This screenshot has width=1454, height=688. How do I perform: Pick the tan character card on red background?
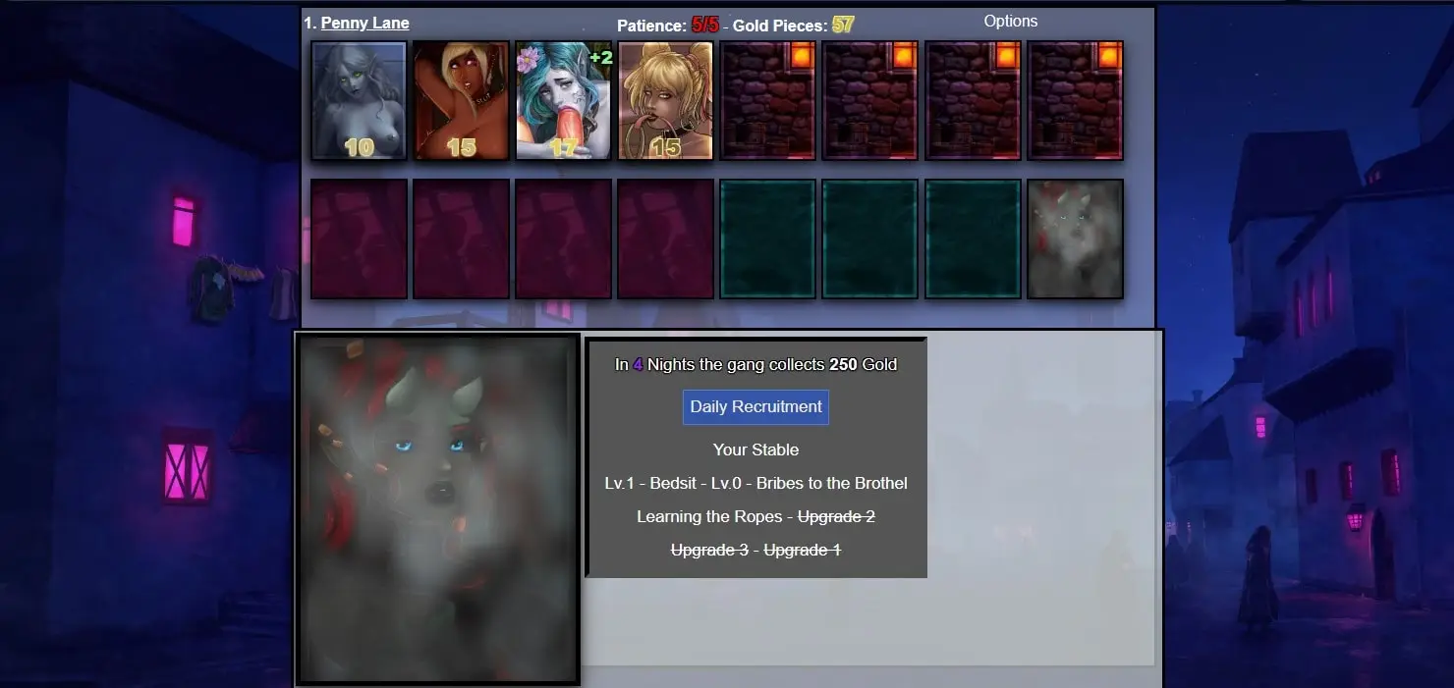(x=461, y=100)
